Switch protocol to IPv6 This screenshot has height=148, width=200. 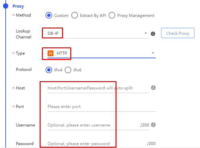(x=68, y=70)
